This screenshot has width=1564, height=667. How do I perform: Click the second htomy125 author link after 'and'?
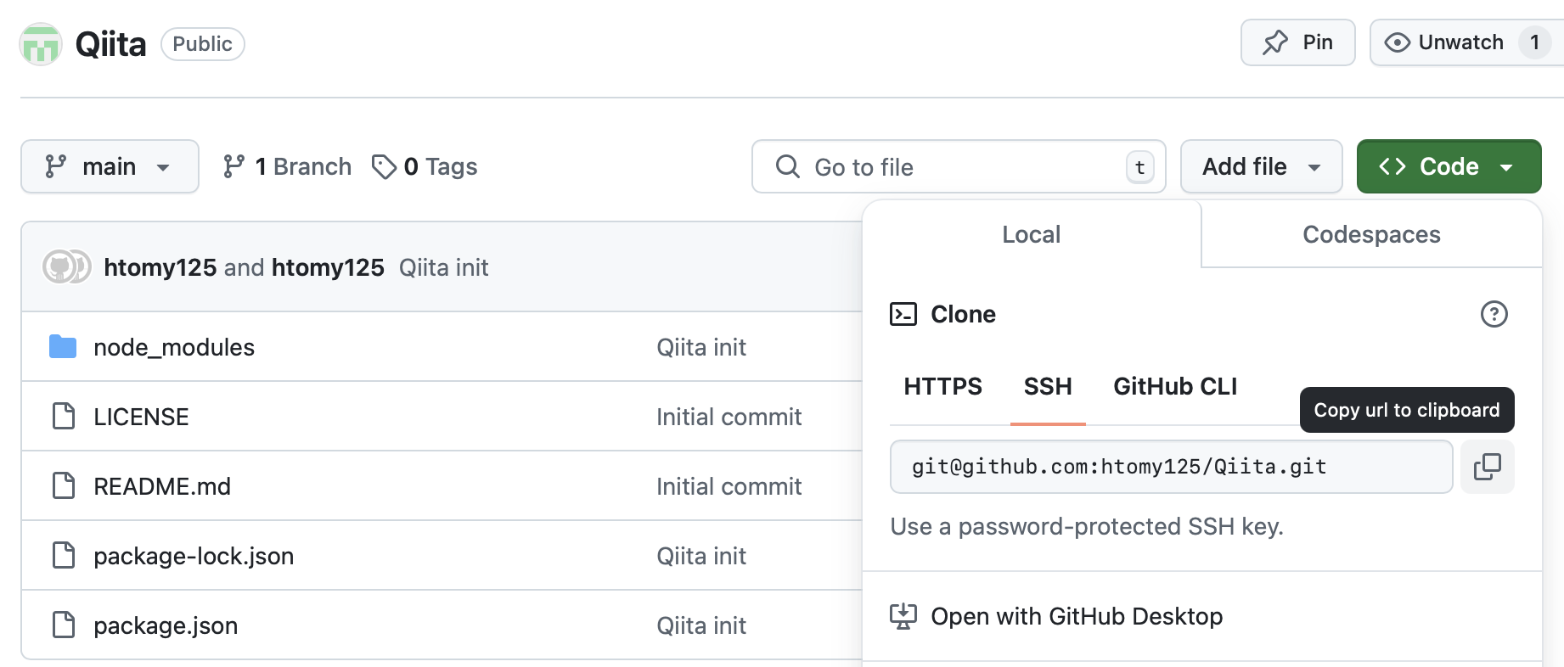(328, 267)
